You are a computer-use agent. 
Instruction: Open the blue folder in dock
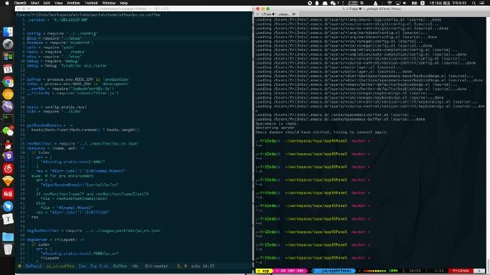(8, 237)
